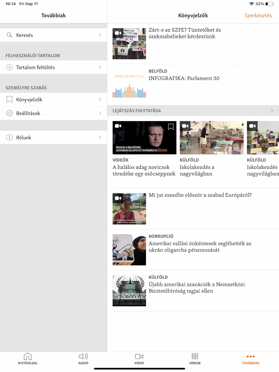Open Mi jut eszedbe először headline

pos(200,195)
